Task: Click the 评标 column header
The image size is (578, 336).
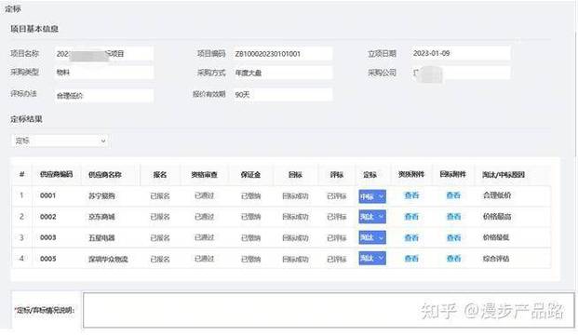Action: 337,175
